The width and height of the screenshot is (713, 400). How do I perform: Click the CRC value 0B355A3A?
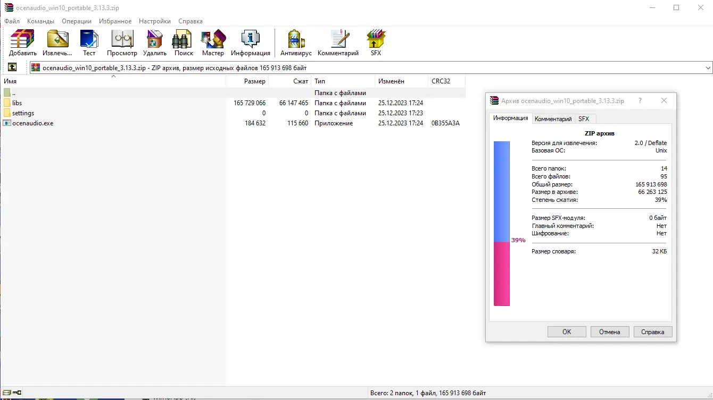[x=445, y=123]
